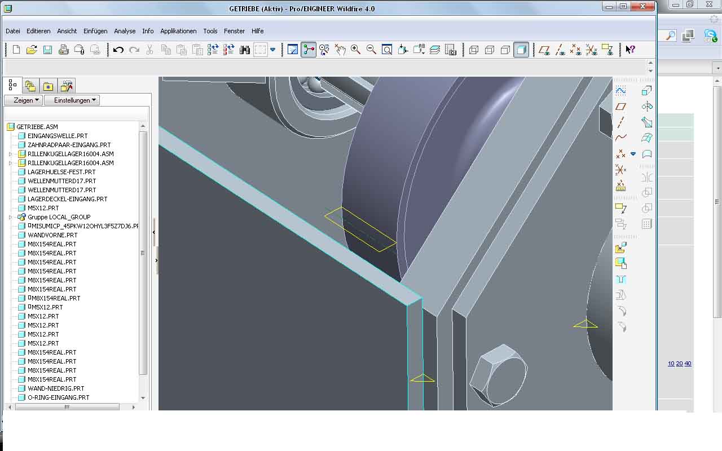Open the Datei menu
Viewport: 722px width, 451px height.
point(13,31)
